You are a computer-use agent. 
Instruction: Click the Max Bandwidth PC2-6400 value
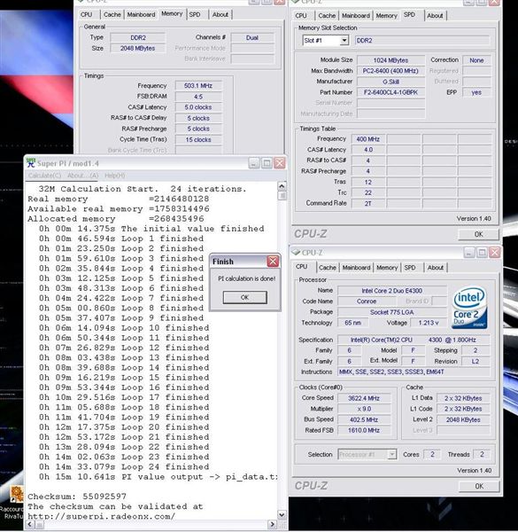coord(390,71)
